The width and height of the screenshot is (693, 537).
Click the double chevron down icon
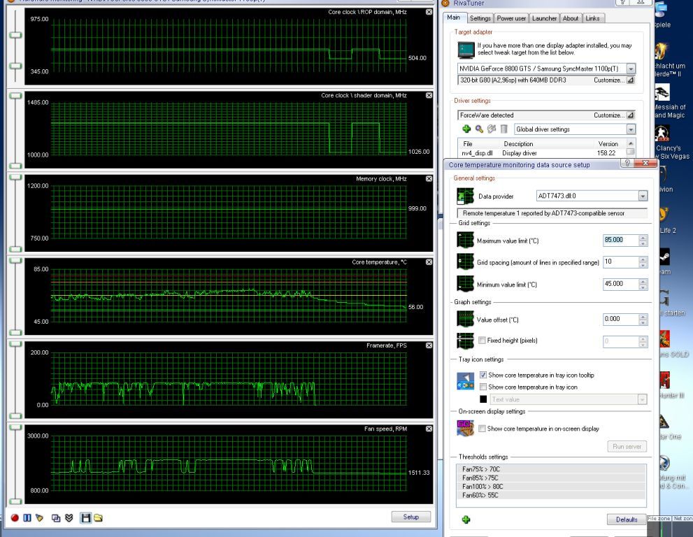tap(69, 517)
